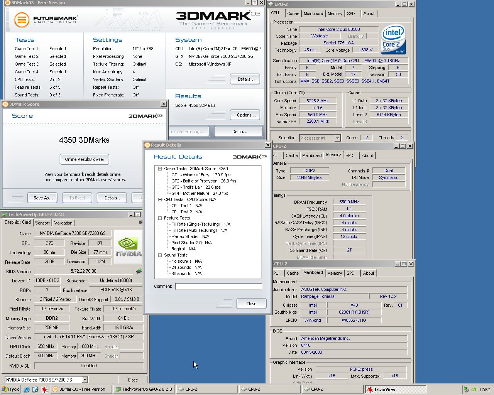
Task: Click the Texture Filtering... button in 3DMark03
Action: (188, 132)
